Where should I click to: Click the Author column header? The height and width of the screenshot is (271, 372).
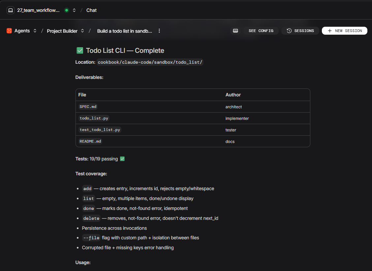coord(233,95)
